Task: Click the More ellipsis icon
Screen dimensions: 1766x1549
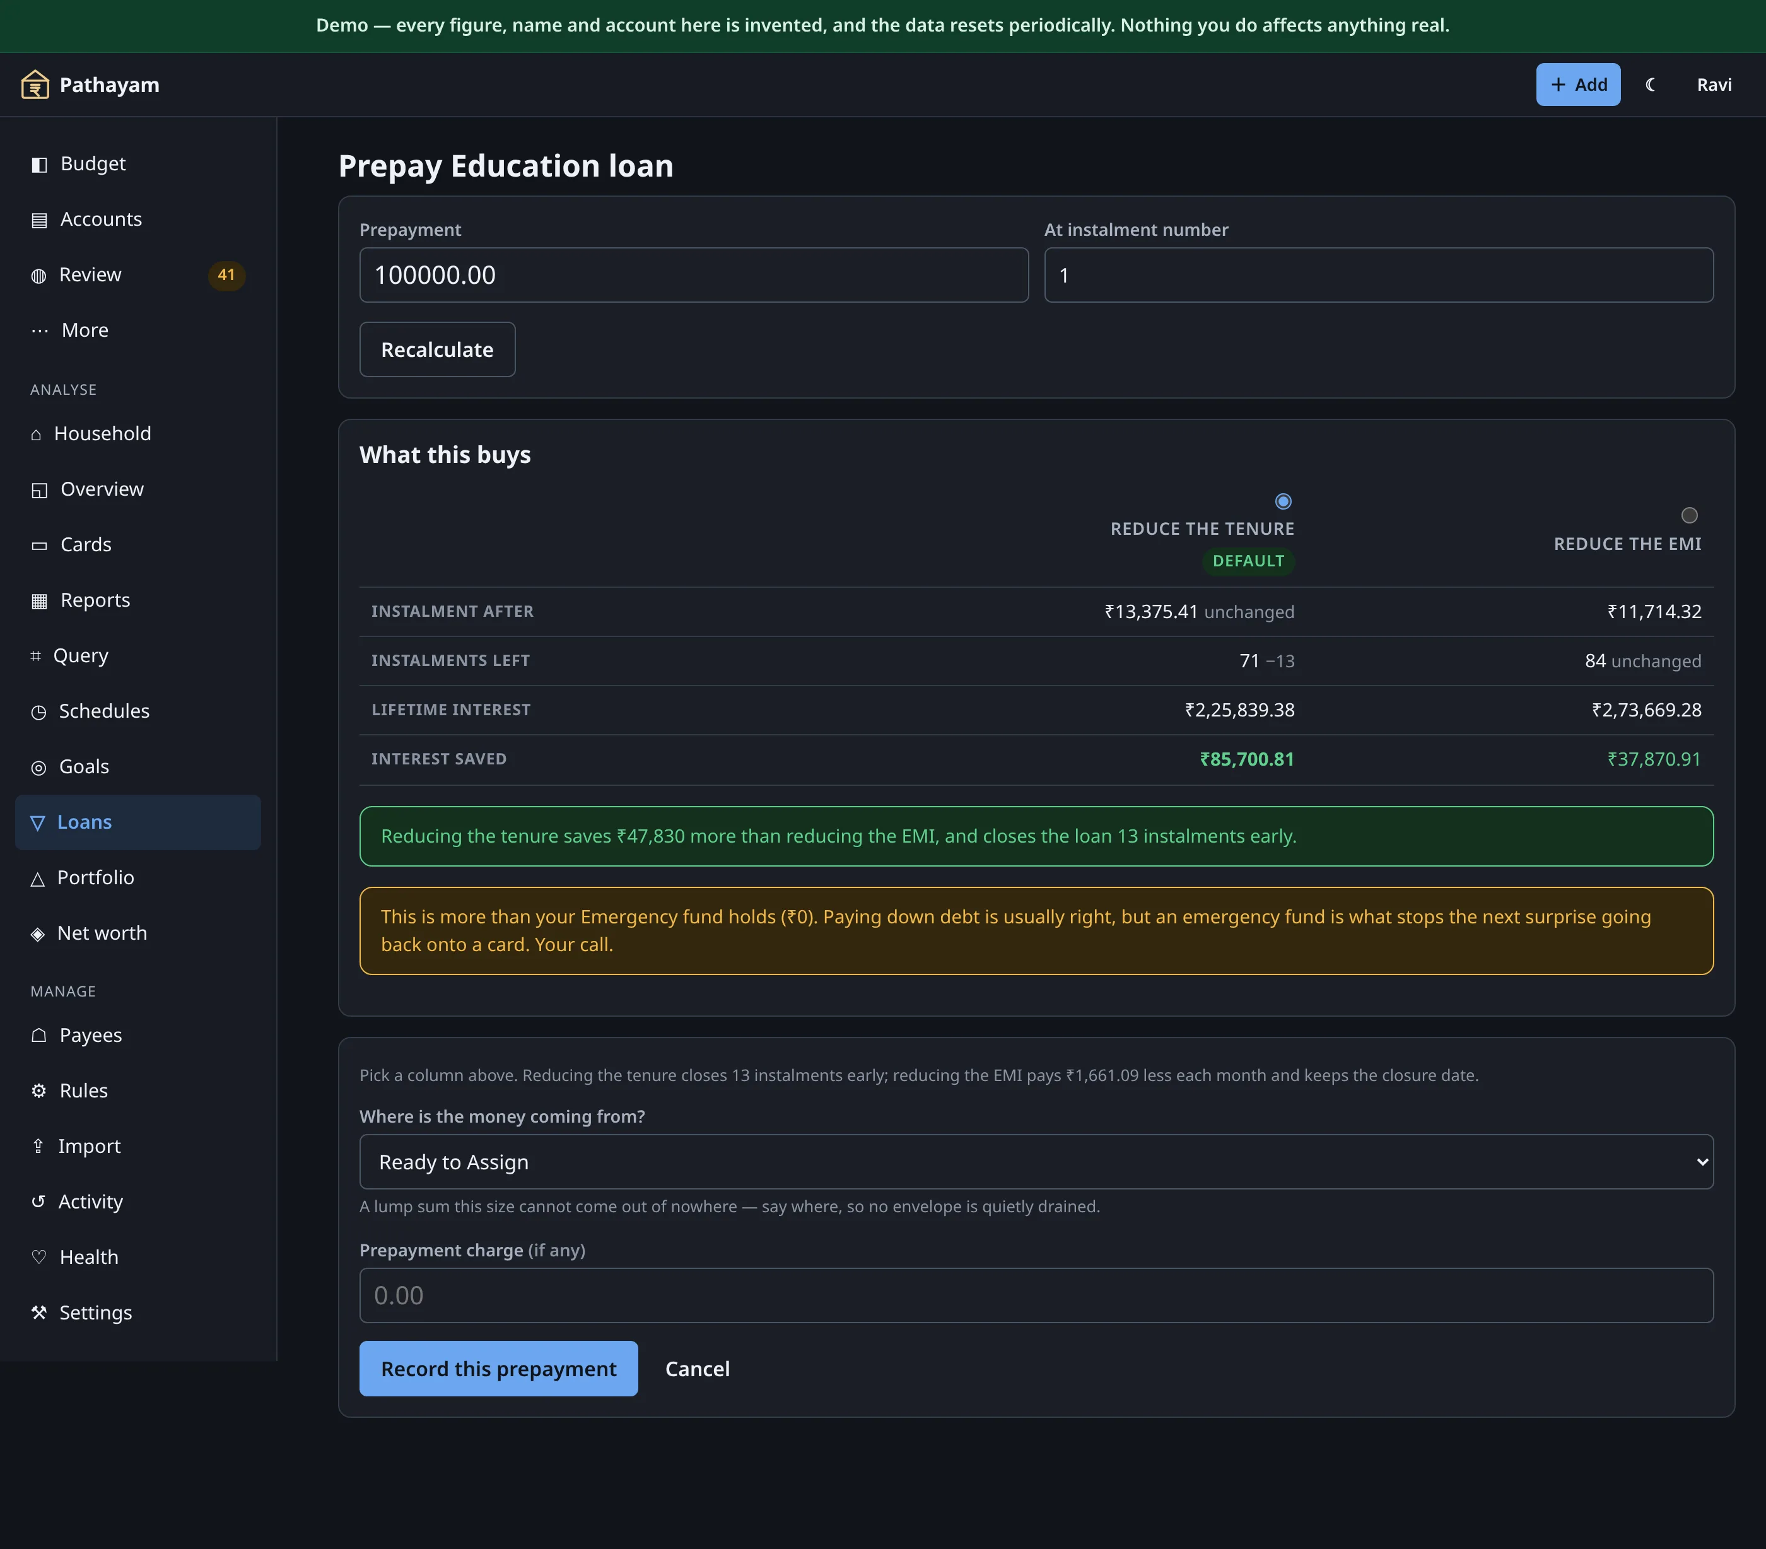Action: pyautogui.click(x=40, y=331)
